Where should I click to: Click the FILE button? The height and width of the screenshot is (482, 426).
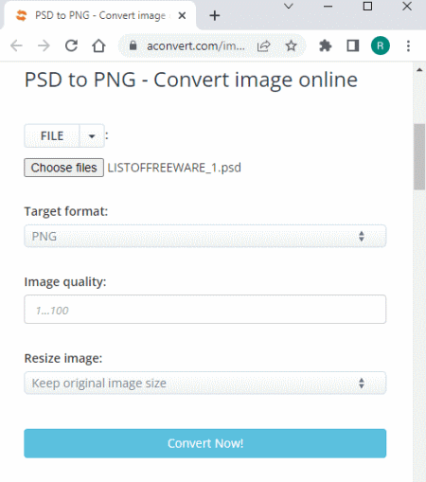(52, 136)
